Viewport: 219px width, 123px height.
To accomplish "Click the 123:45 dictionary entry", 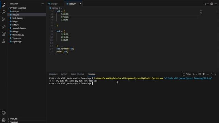I will (65, 20).
